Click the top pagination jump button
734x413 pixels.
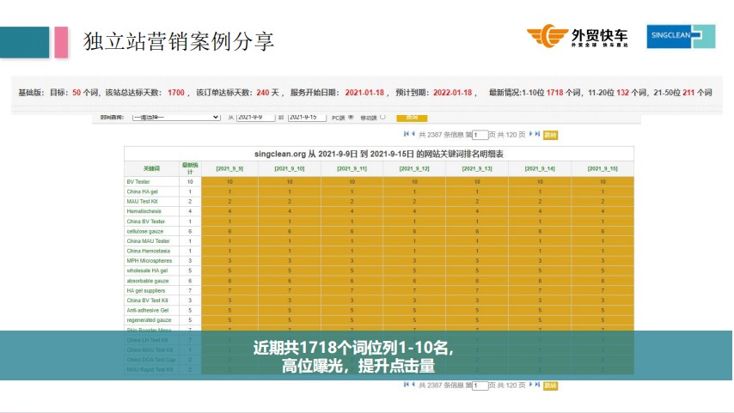coord(551,135)
